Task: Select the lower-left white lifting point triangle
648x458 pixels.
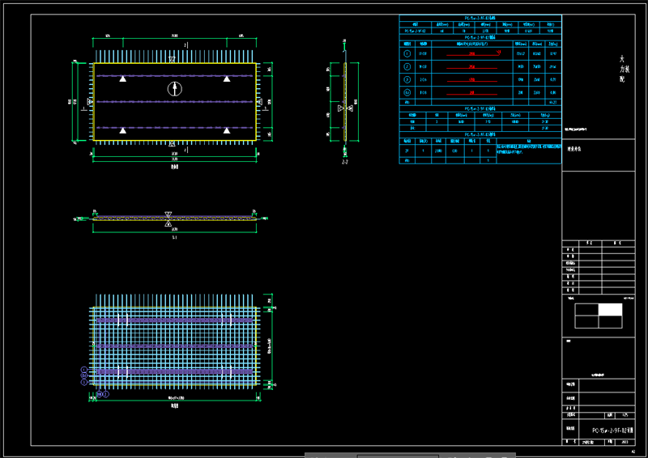Action: pyautogui.click(x=123, y=130)
